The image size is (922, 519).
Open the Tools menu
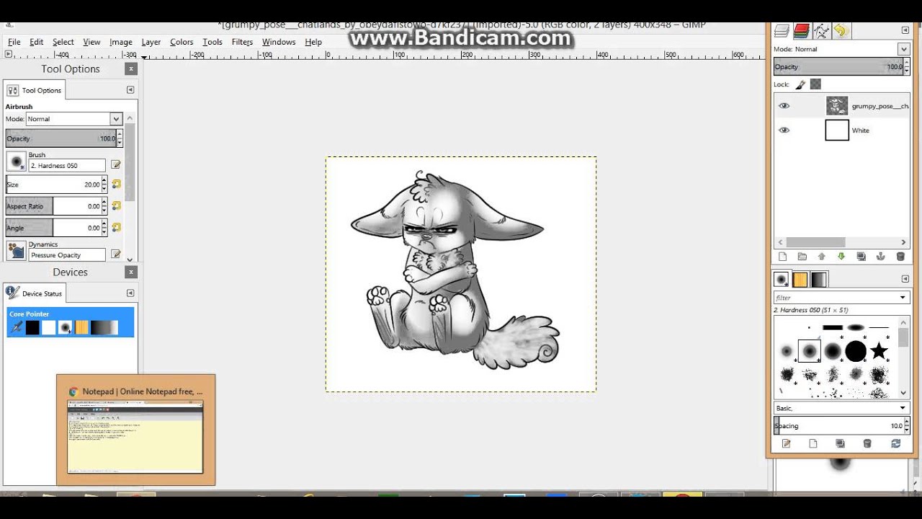pyautogui.click(x=212, y=42)
